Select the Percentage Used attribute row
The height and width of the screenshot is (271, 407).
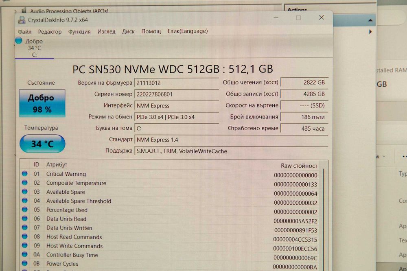click(170, 210)
